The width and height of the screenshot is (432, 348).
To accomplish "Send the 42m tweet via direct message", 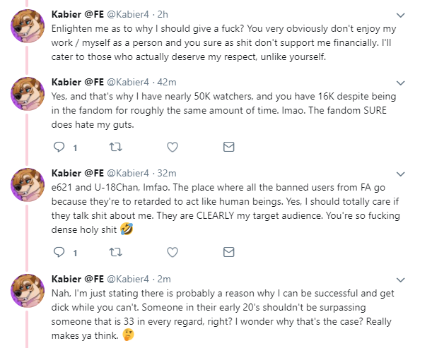I will [x=228, y=147].
